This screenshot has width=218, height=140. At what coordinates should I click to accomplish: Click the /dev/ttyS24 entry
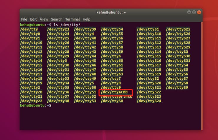[149, 101]
